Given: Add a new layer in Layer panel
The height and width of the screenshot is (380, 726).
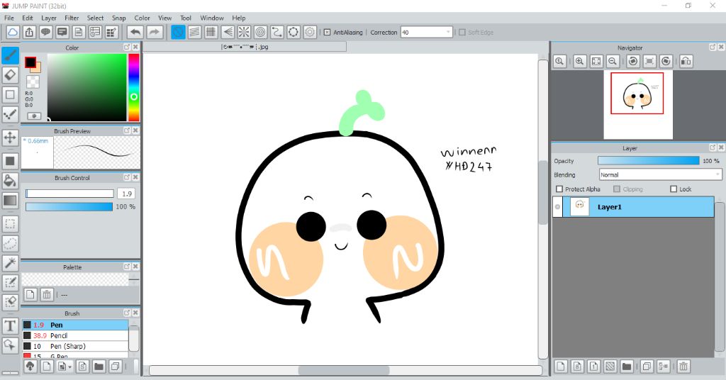Looking at the screenshot, I should 561,367.
